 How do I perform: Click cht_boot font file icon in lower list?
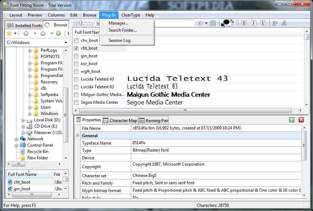(10, 182)
